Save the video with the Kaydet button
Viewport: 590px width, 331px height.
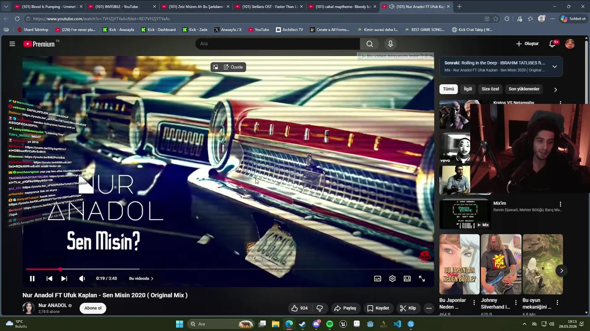click(x=378, y=308)
